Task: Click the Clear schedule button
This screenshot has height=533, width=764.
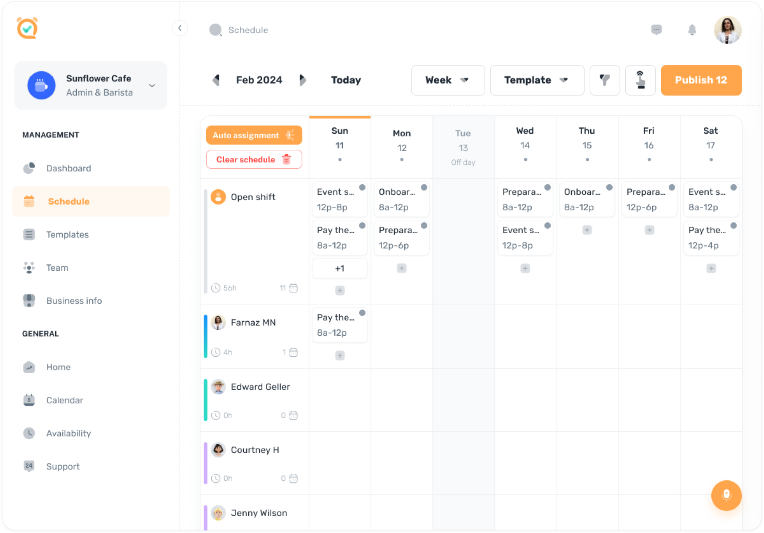Action: tap(254, 159)
